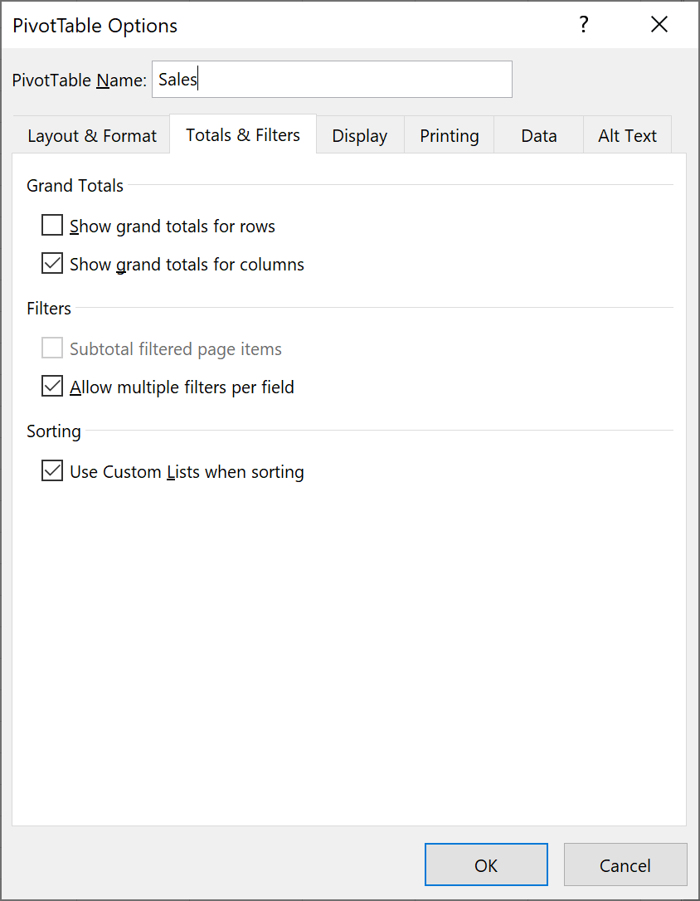Click the Sorting section heading
The image size is (700, 901).
[x=53, y=431]
